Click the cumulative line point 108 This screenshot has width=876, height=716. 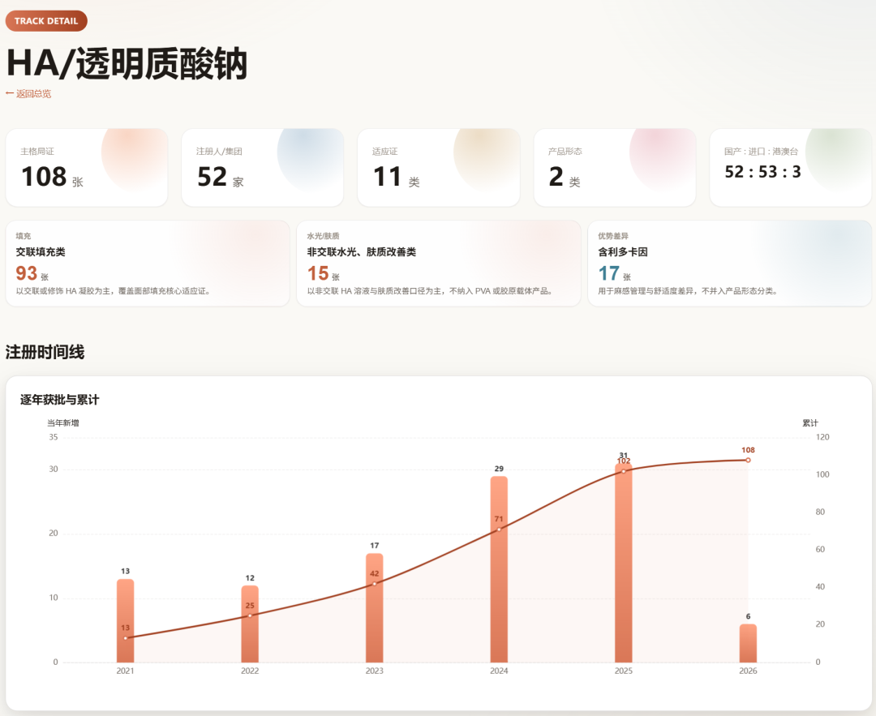point(748,461)
